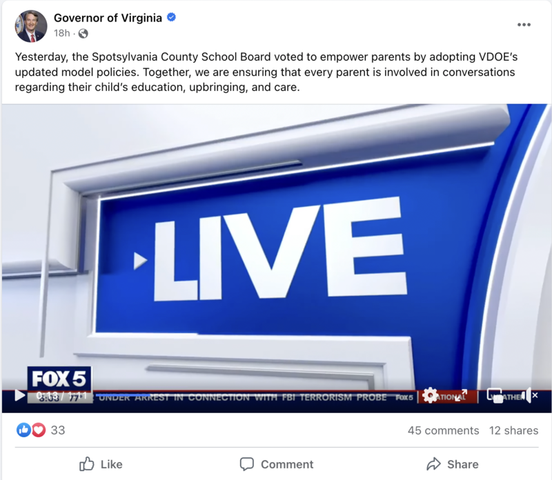Show the 33 reactions list
552x480 pixels.
pos(58,430)
